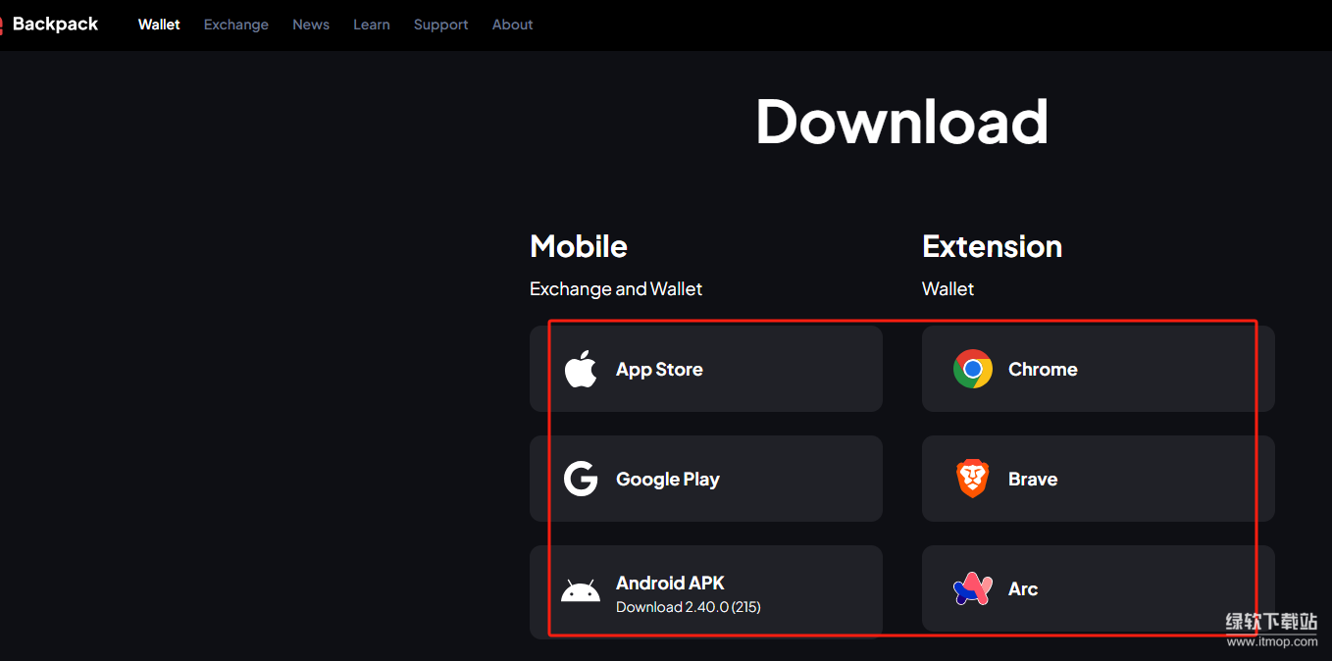Select the Chrome extension label
Image resolution: width=1332 pixels, height=661 pixels.
(1043, 370)
